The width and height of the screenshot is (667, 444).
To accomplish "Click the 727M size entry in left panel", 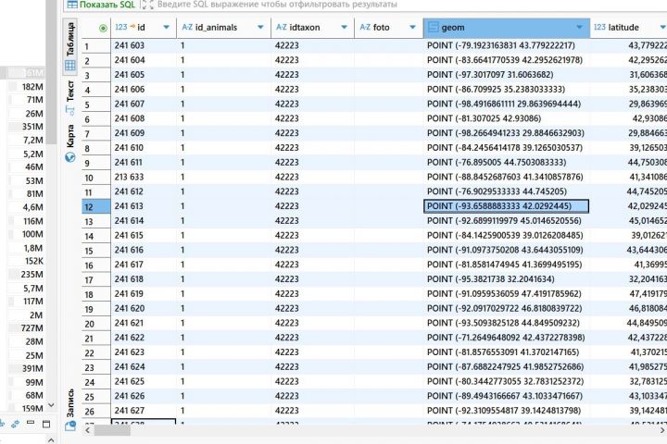I will (x=32, y=328).
